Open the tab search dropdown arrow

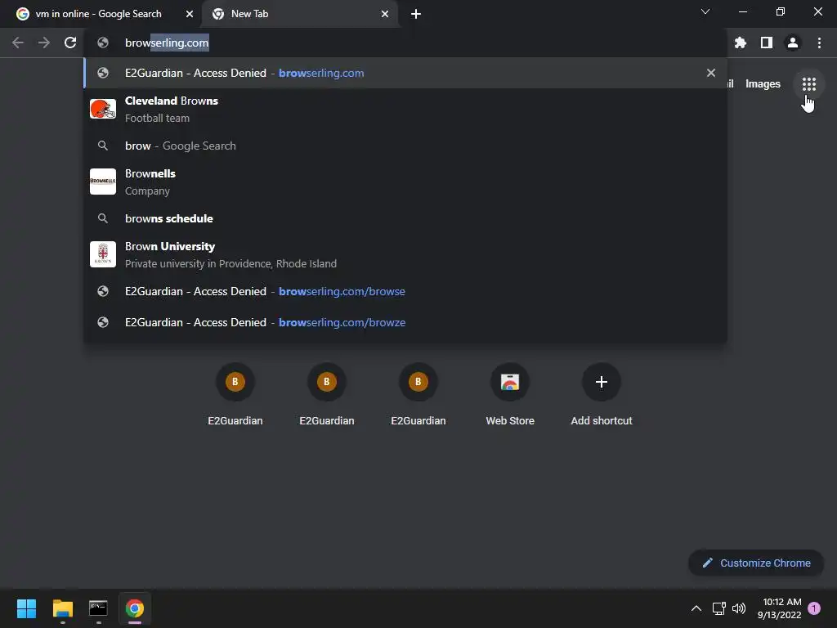705,11
